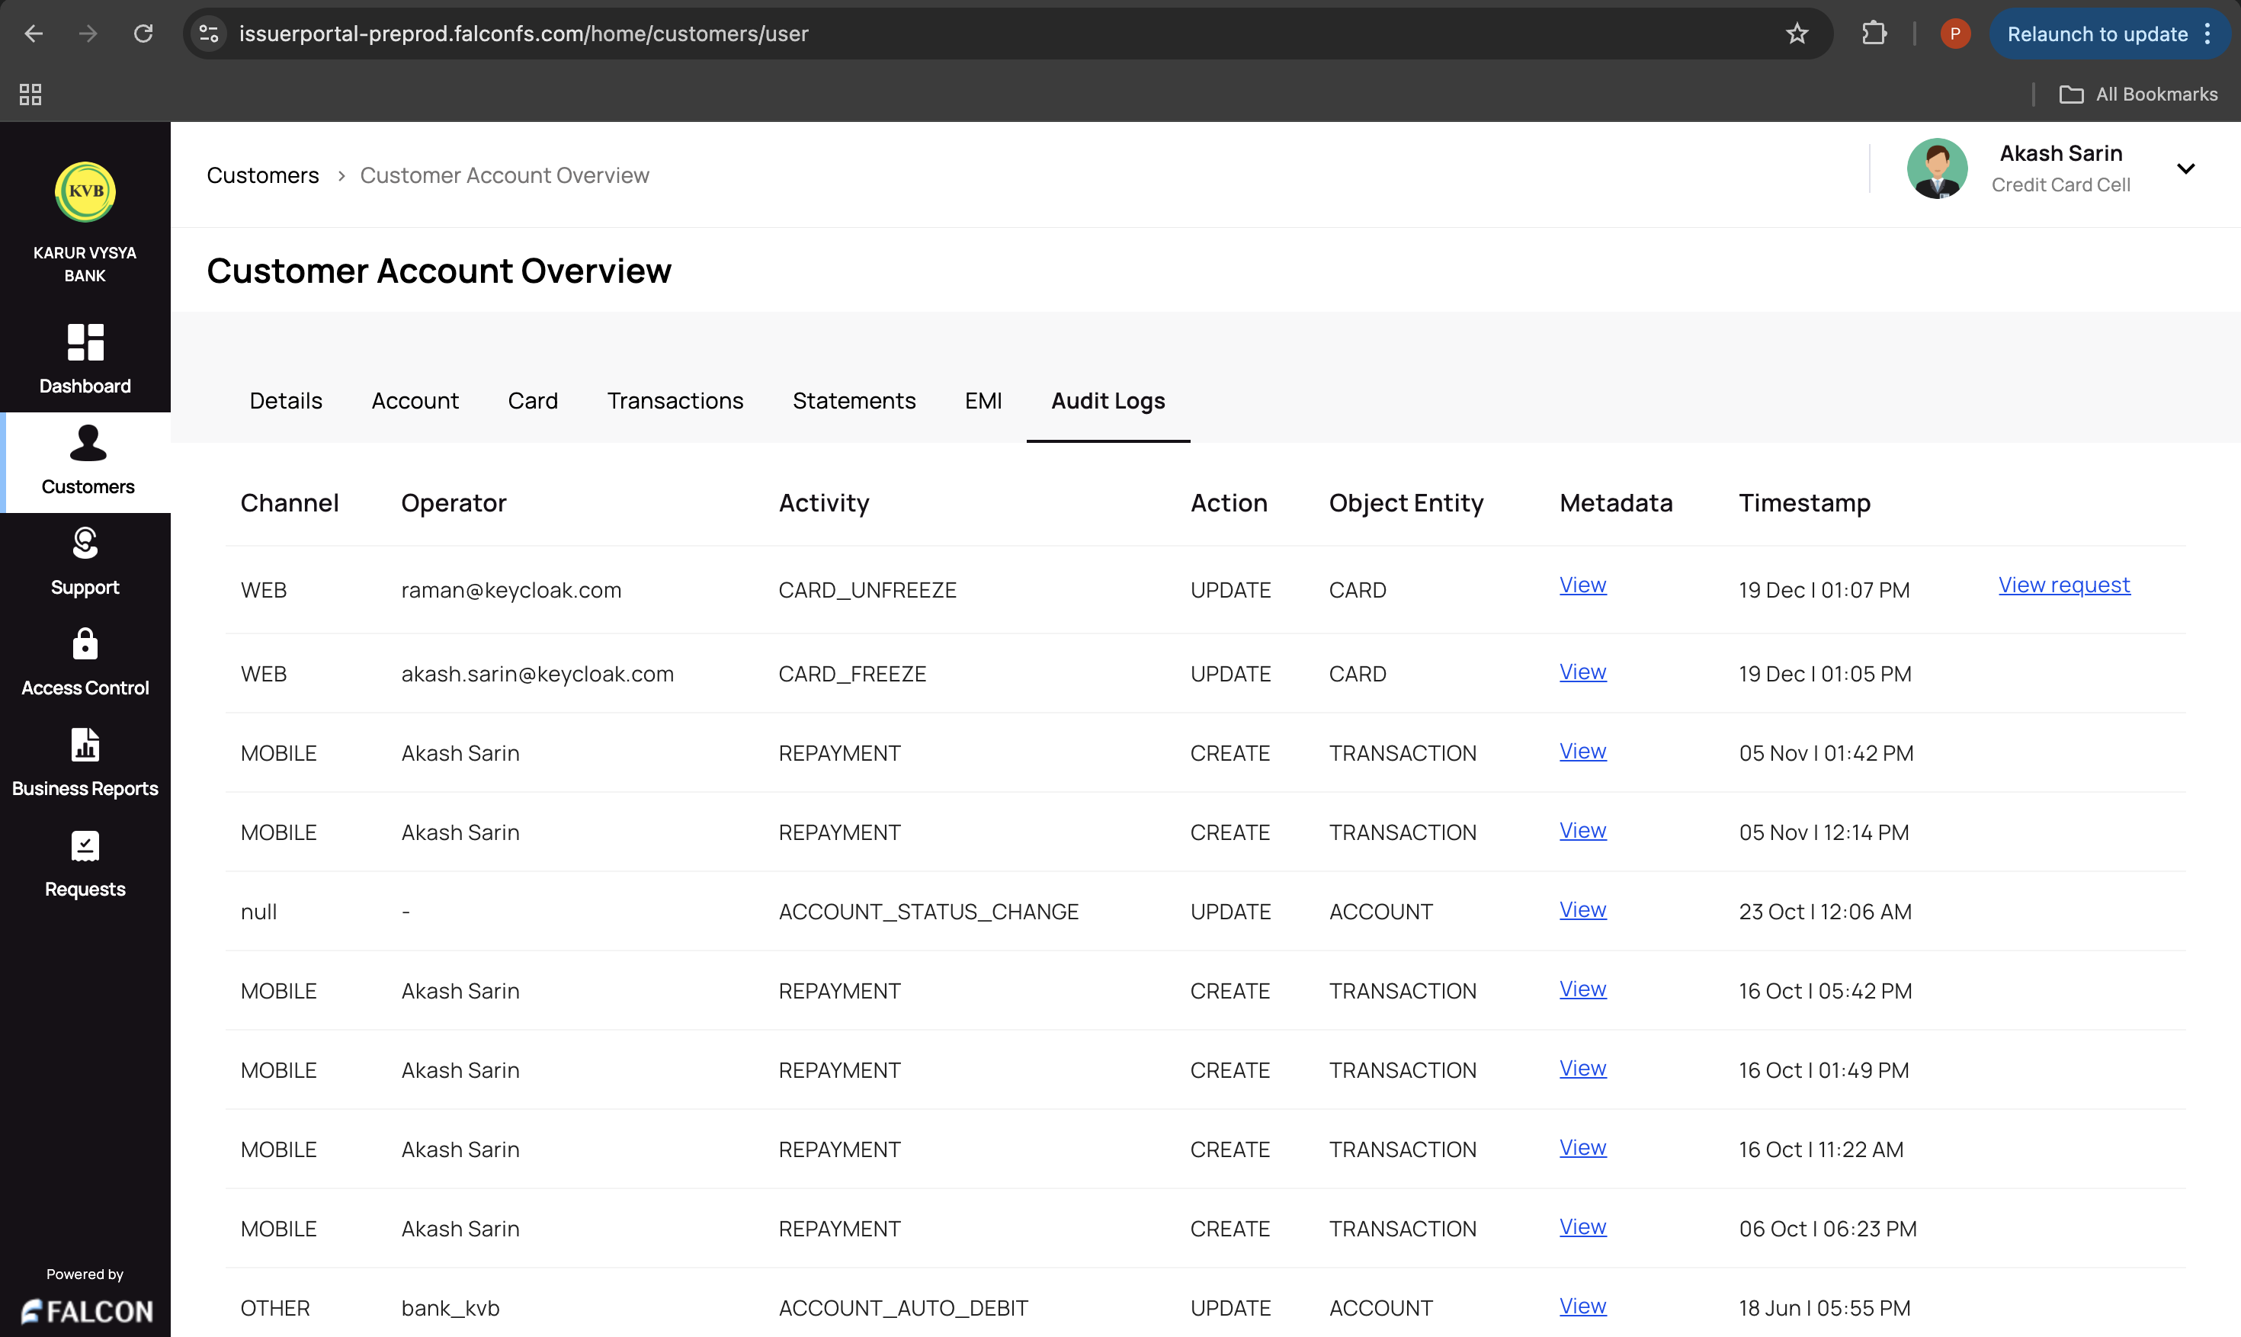Viewport: 2241px width, 1337px height.
Task: Open Business Reports chart icon
Action: 85,745
